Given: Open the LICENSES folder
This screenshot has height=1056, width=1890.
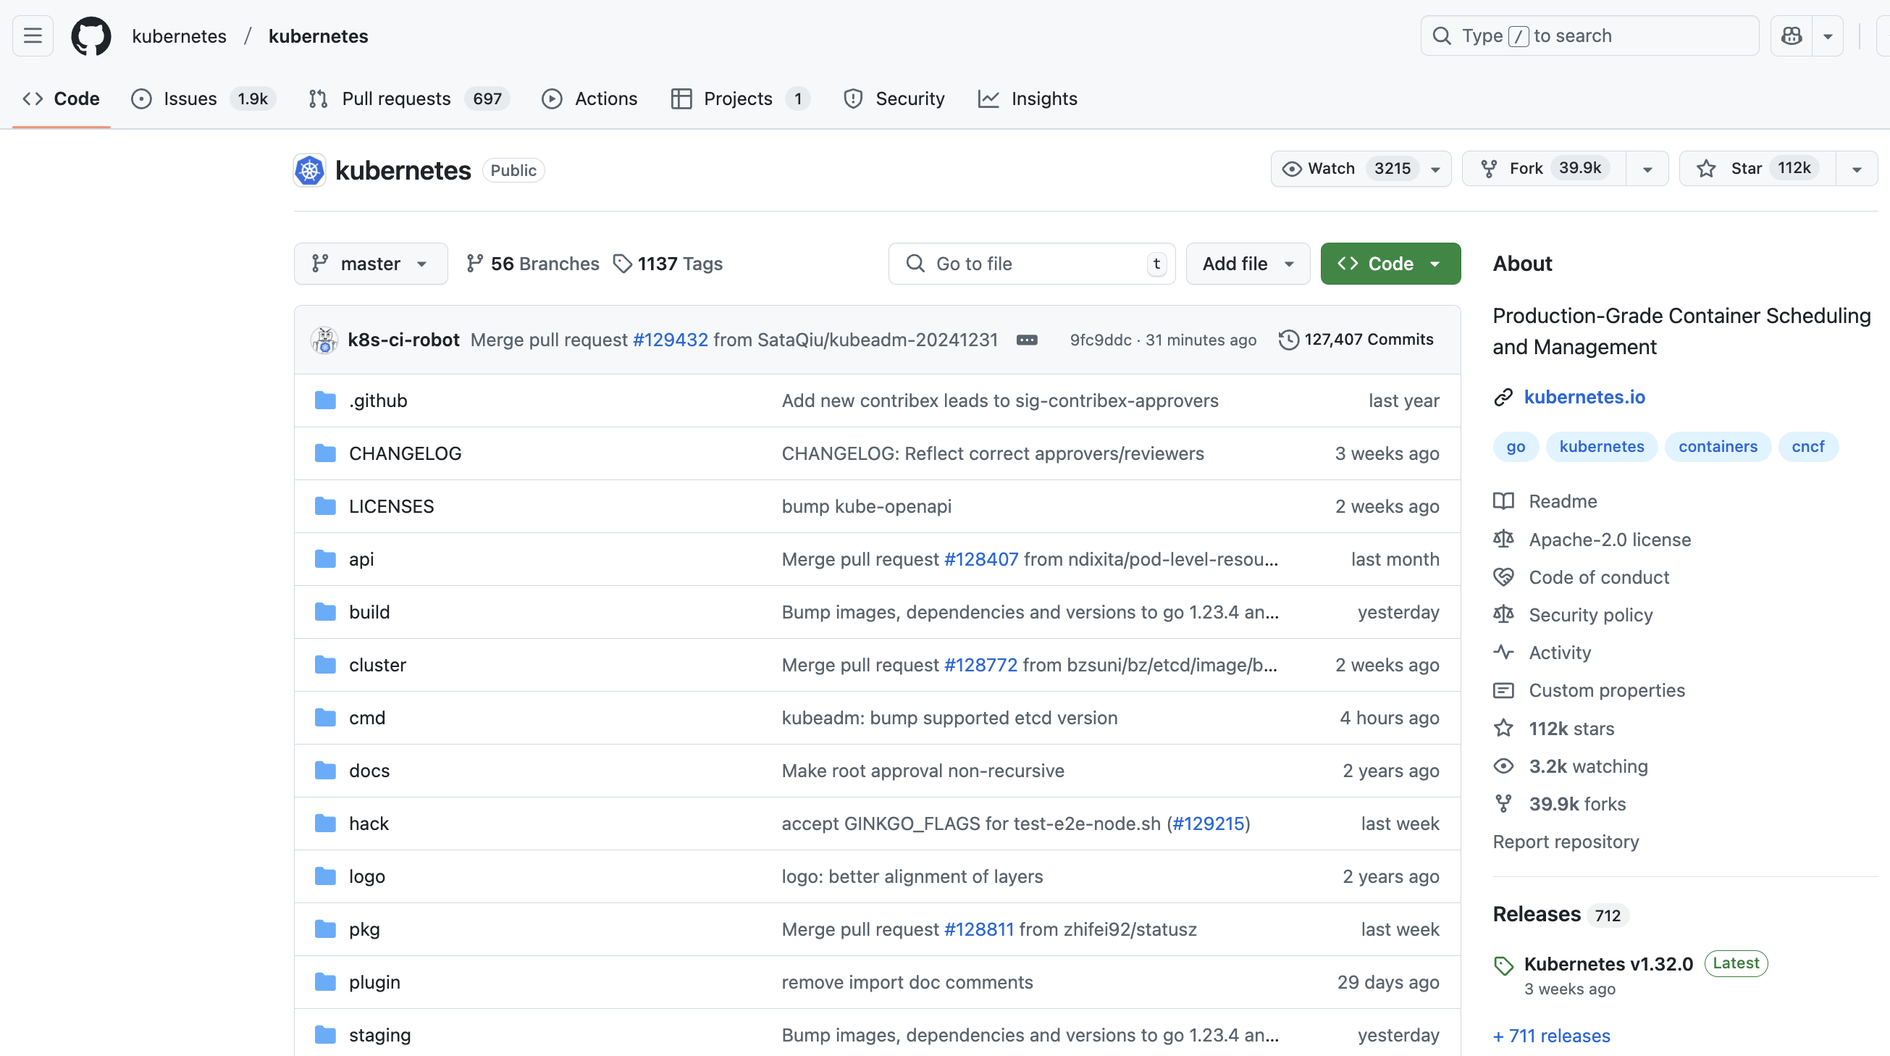Looking at the screenshot, I should tap(391, 506).
